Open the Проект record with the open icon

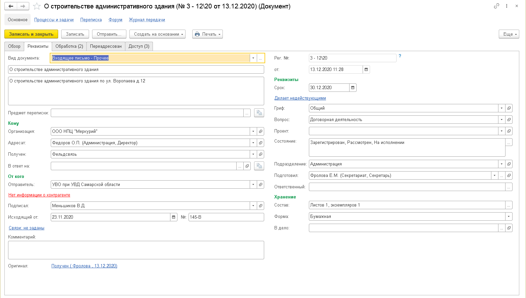point(509,131)
